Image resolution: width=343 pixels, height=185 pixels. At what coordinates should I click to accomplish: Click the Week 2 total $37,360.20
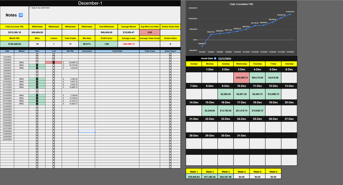pyautogui.click(x=210, y=177)
